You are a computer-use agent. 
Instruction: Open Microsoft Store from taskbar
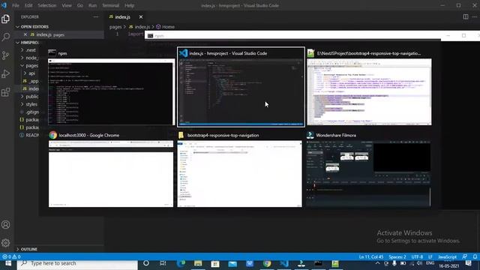[x=215, y=263]
